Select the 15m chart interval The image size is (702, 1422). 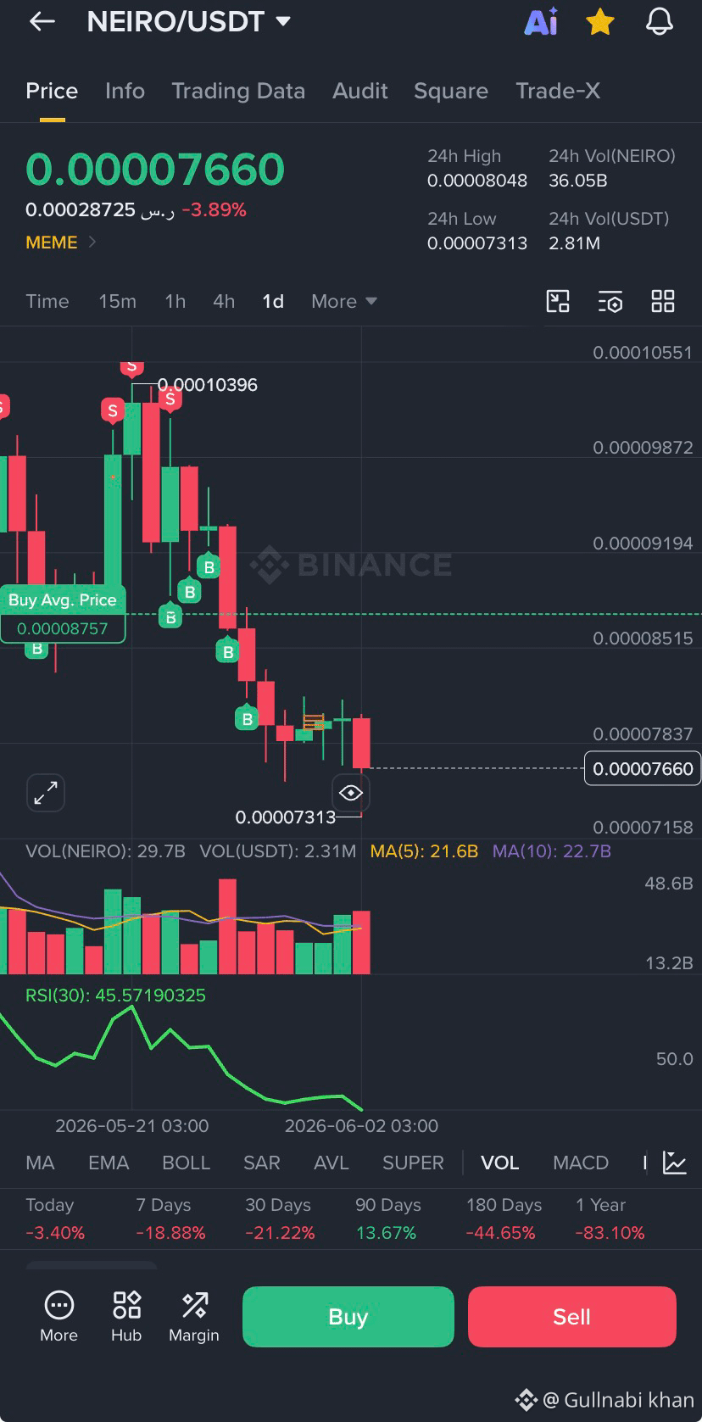pos(117,301)
